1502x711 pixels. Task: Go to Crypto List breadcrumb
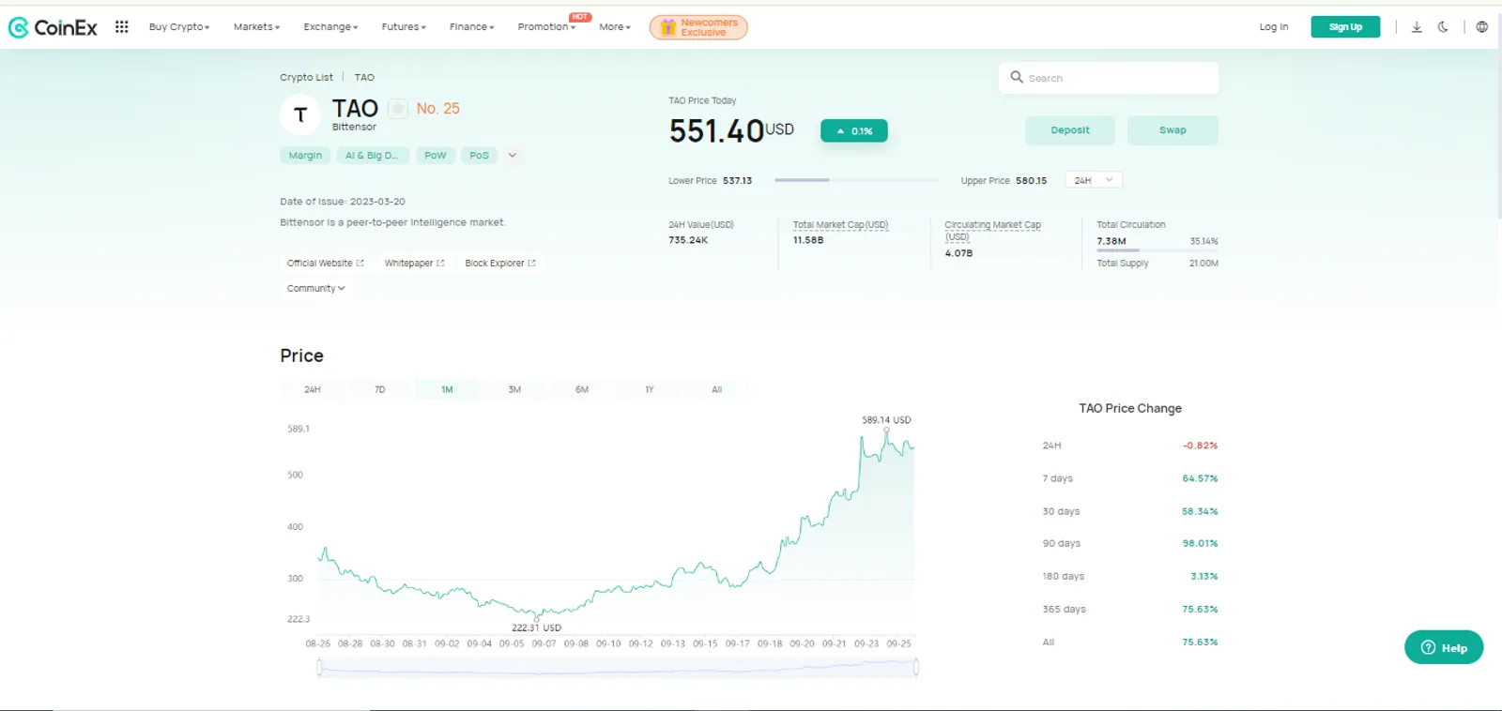pos(306,77)
